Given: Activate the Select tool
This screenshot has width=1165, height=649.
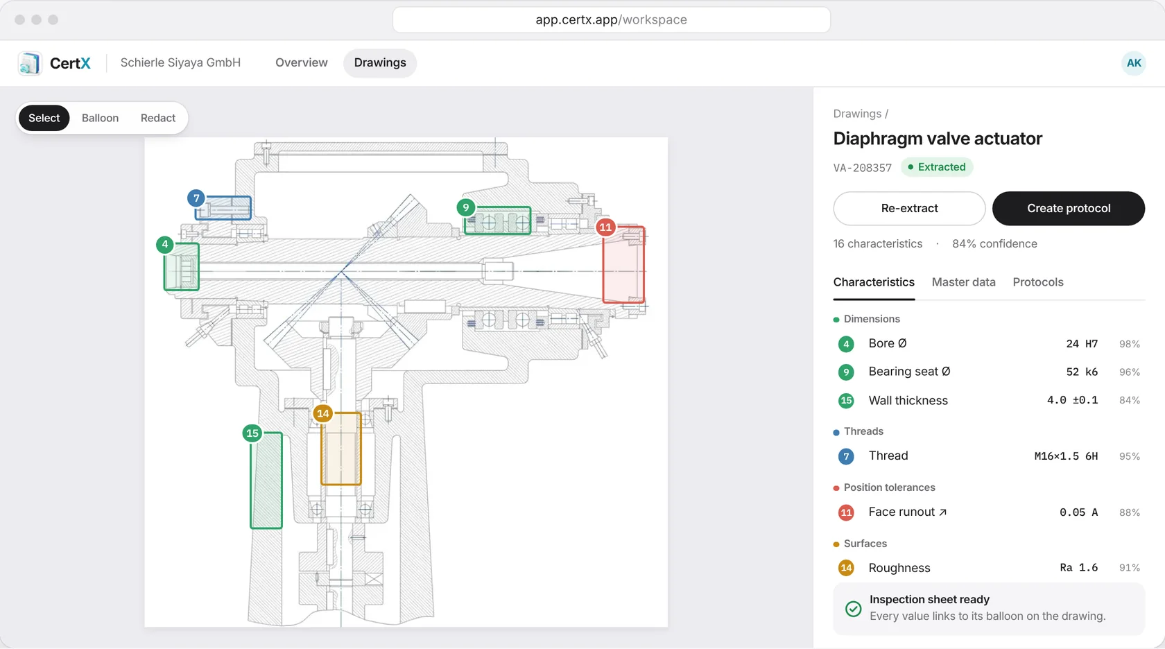Looking at the screenshot, I should pyautogui.click(x=44, y=118).
